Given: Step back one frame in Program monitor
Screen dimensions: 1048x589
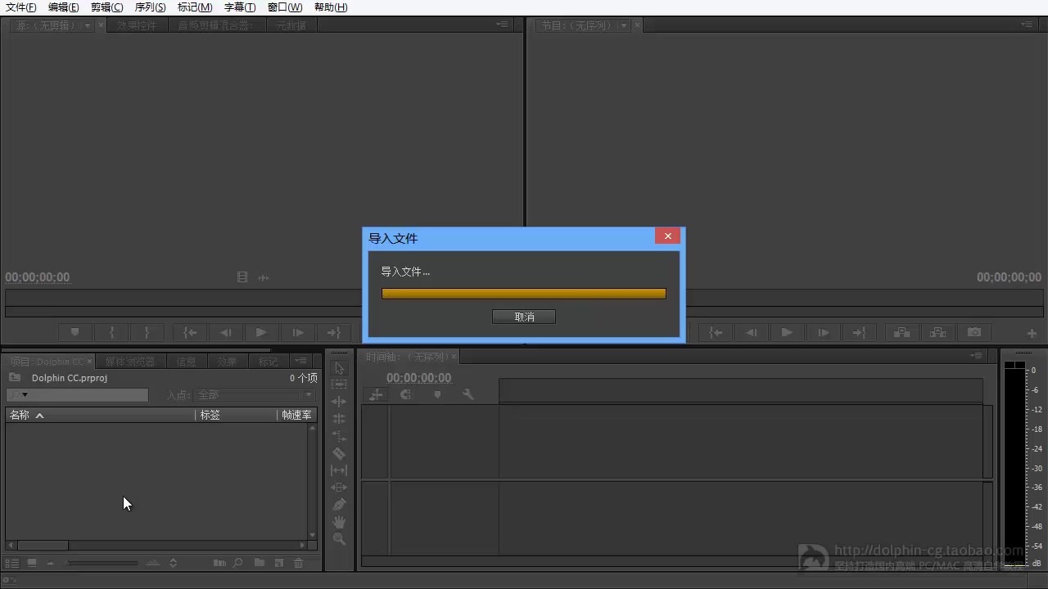Looking at the screenshot, I should click(752, 333).
